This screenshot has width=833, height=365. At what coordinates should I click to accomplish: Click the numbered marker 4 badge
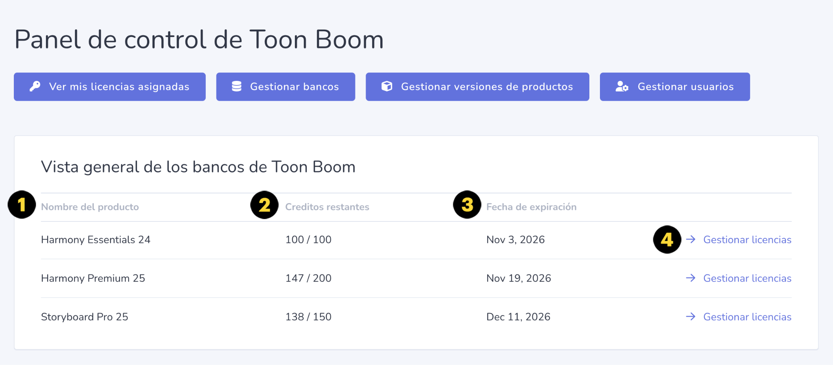click(x=667, y=239)
